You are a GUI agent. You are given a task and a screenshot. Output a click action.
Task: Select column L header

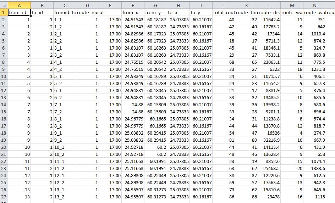[269, 5]
